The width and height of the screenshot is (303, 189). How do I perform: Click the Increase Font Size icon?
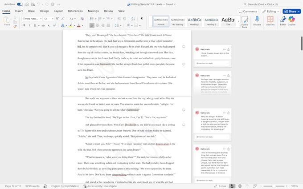(x=57, y=19)
